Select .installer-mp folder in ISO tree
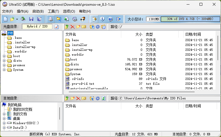Viewport: 221px width, 137px height. pyautogui.click(x=24, y=47)
